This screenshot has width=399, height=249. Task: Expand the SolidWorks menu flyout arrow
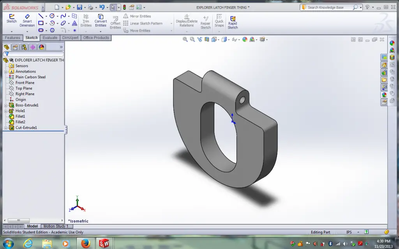tap(43, 7)
